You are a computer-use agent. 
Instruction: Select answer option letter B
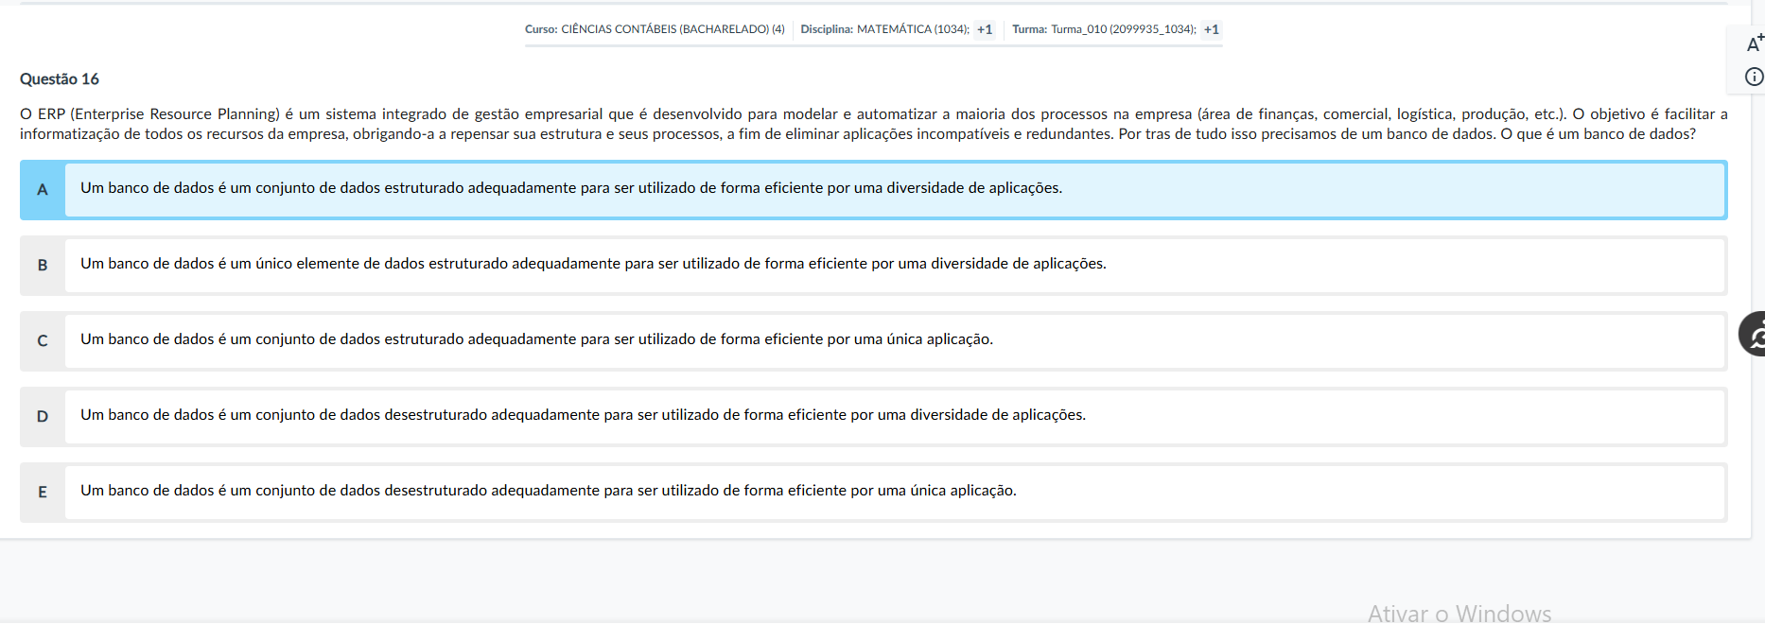pyautogui.click(x=43, y=266)
